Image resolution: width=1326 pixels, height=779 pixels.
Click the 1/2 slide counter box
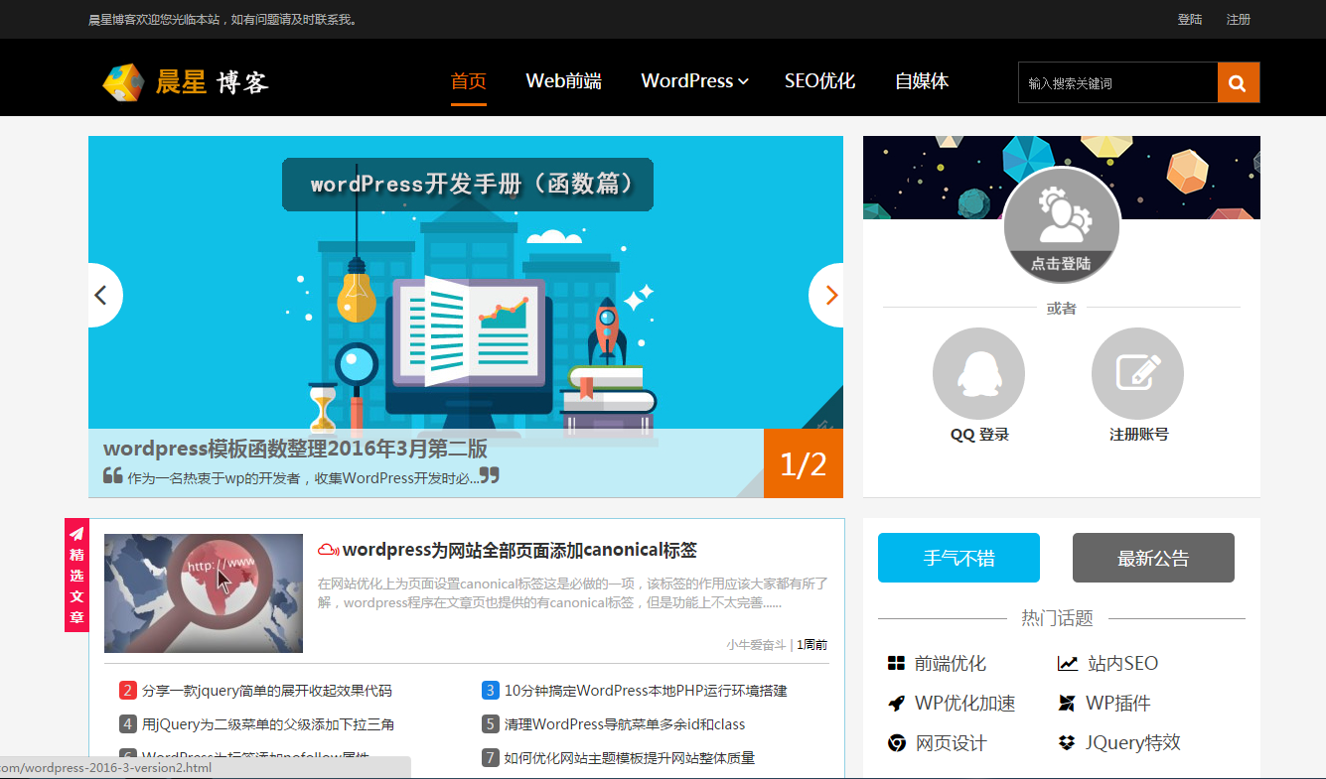[x=804, y=463]
